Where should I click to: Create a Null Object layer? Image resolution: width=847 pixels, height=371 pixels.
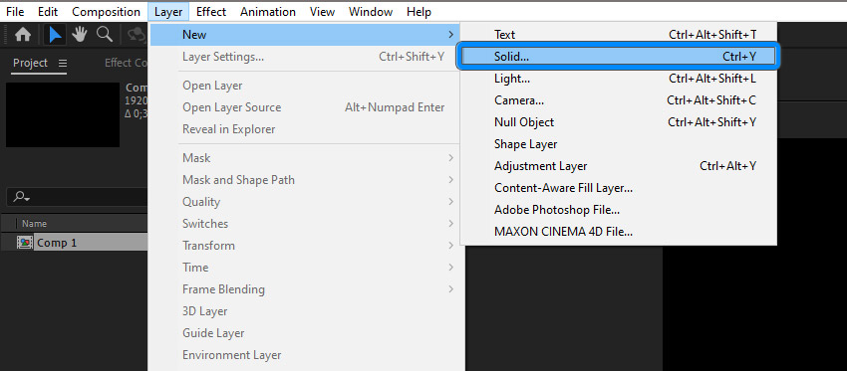point(619,122)
